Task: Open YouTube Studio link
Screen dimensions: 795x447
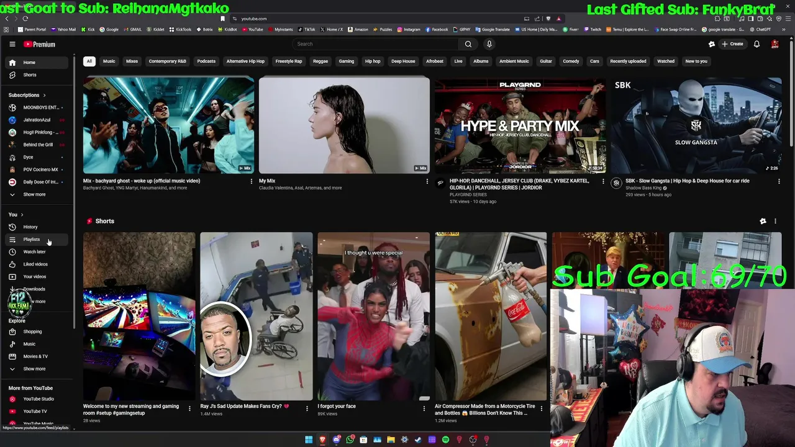Action: tap(37, 399)
